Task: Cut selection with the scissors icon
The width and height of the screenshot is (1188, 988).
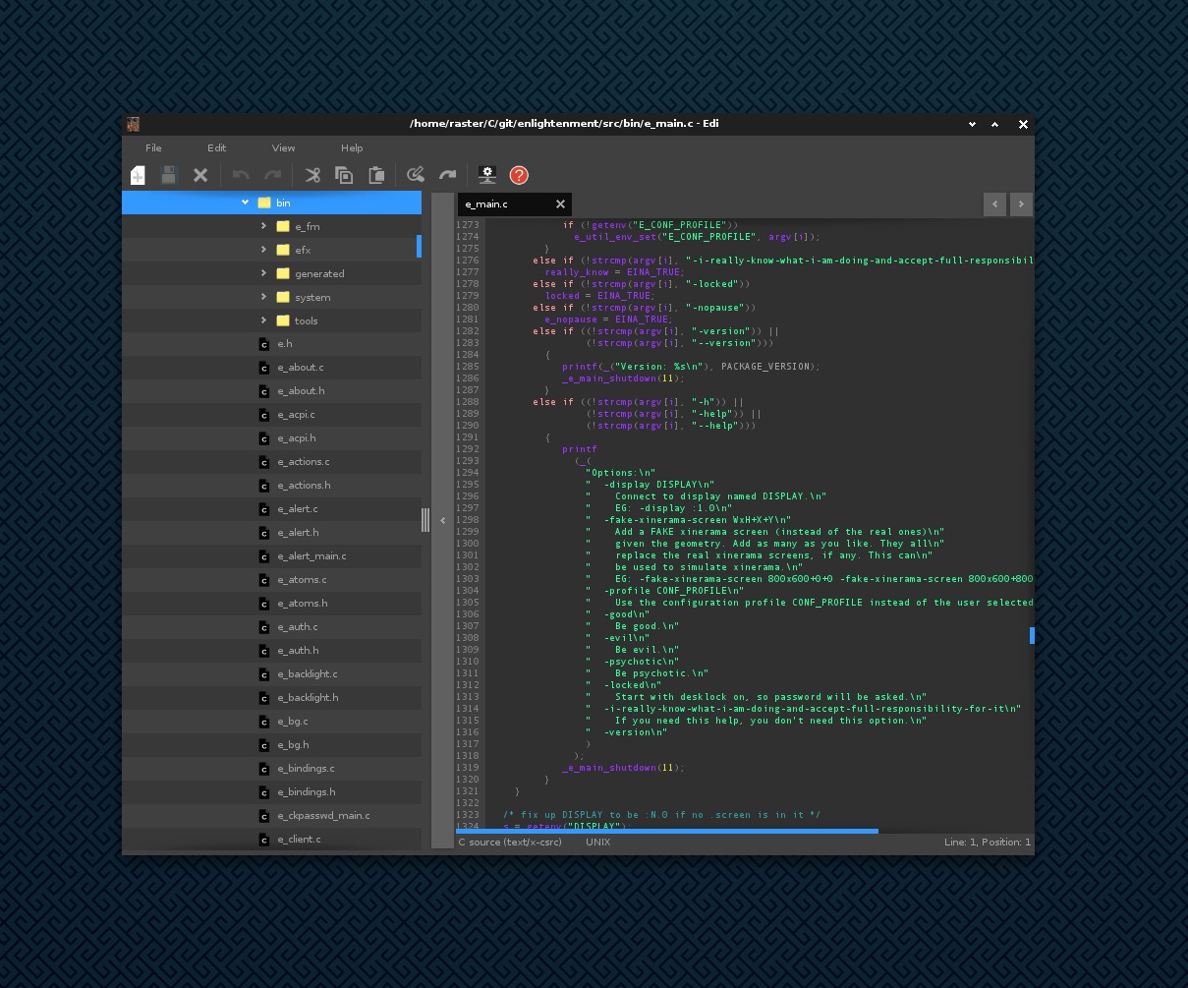Action: 312,175
